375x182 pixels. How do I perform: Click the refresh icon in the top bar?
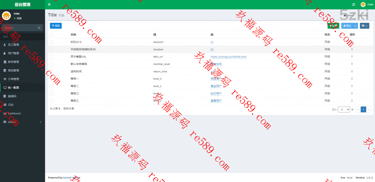coord(354,5)
